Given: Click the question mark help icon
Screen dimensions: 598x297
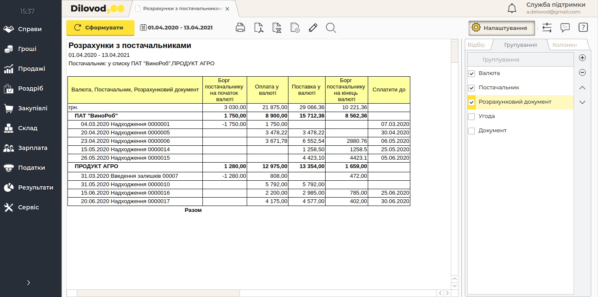Looking at the screenshot, I should pyautogui.click(x=583, y=28).
